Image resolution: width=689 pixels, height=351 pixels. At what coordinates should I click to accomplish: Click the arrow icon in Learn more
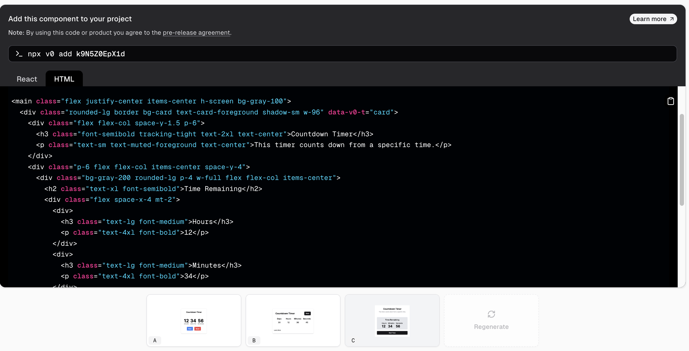(672, 19)
